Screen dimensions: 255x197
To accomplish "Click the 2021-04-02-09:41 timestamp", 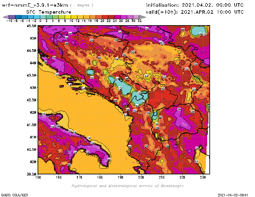I will coord(233,195).
